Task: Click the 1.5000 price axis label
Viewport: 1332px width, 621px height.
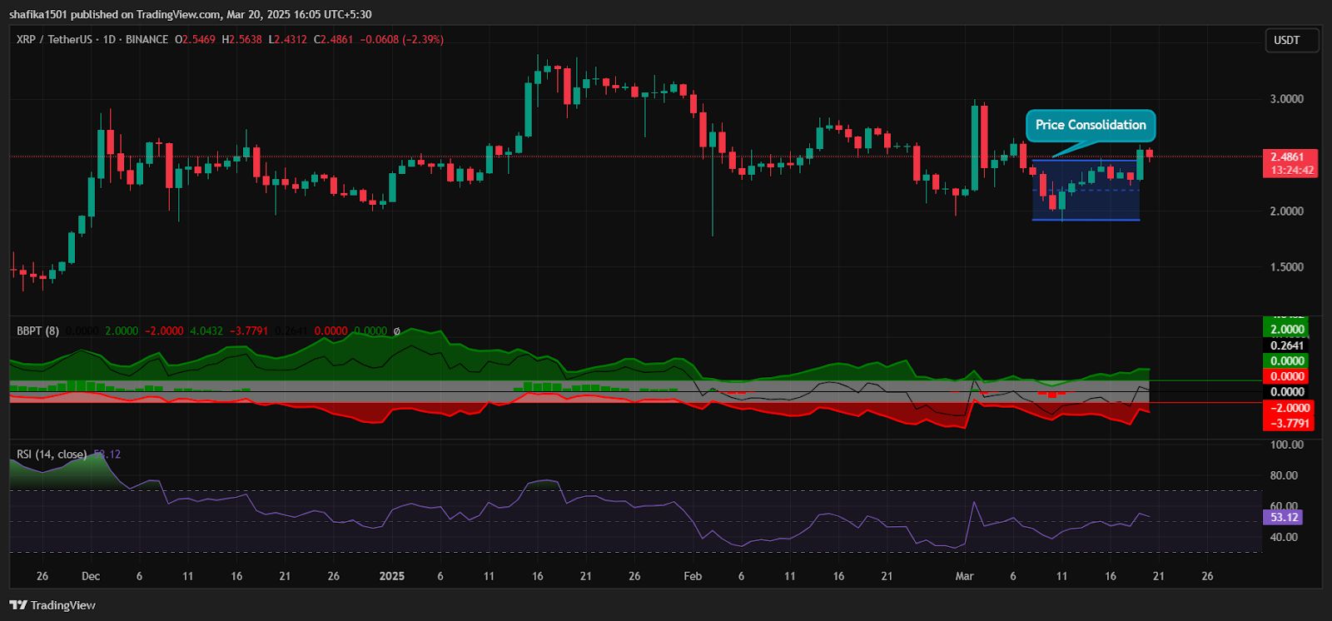Action: 1286,266
